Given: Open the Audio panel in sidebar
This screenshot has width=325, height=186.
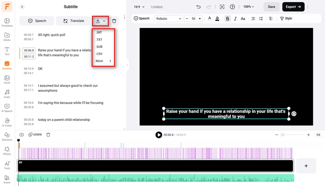Looking at the screenshot, I should [7, 94].
